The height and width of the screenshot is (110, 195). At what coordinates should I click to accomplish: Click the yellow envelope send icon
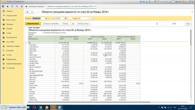pos(73,24)
